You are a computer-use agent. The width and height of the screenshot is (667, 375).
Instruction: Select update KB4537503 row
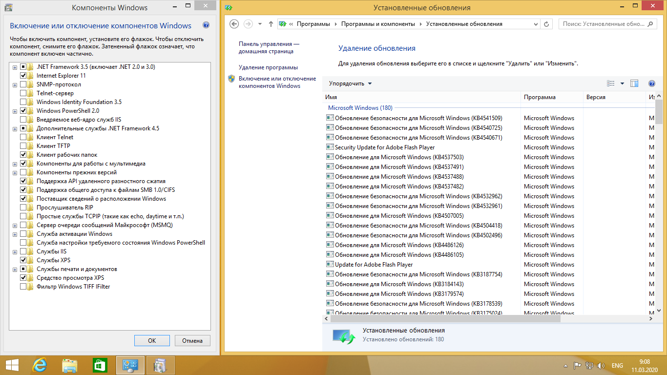click(488, 157)
